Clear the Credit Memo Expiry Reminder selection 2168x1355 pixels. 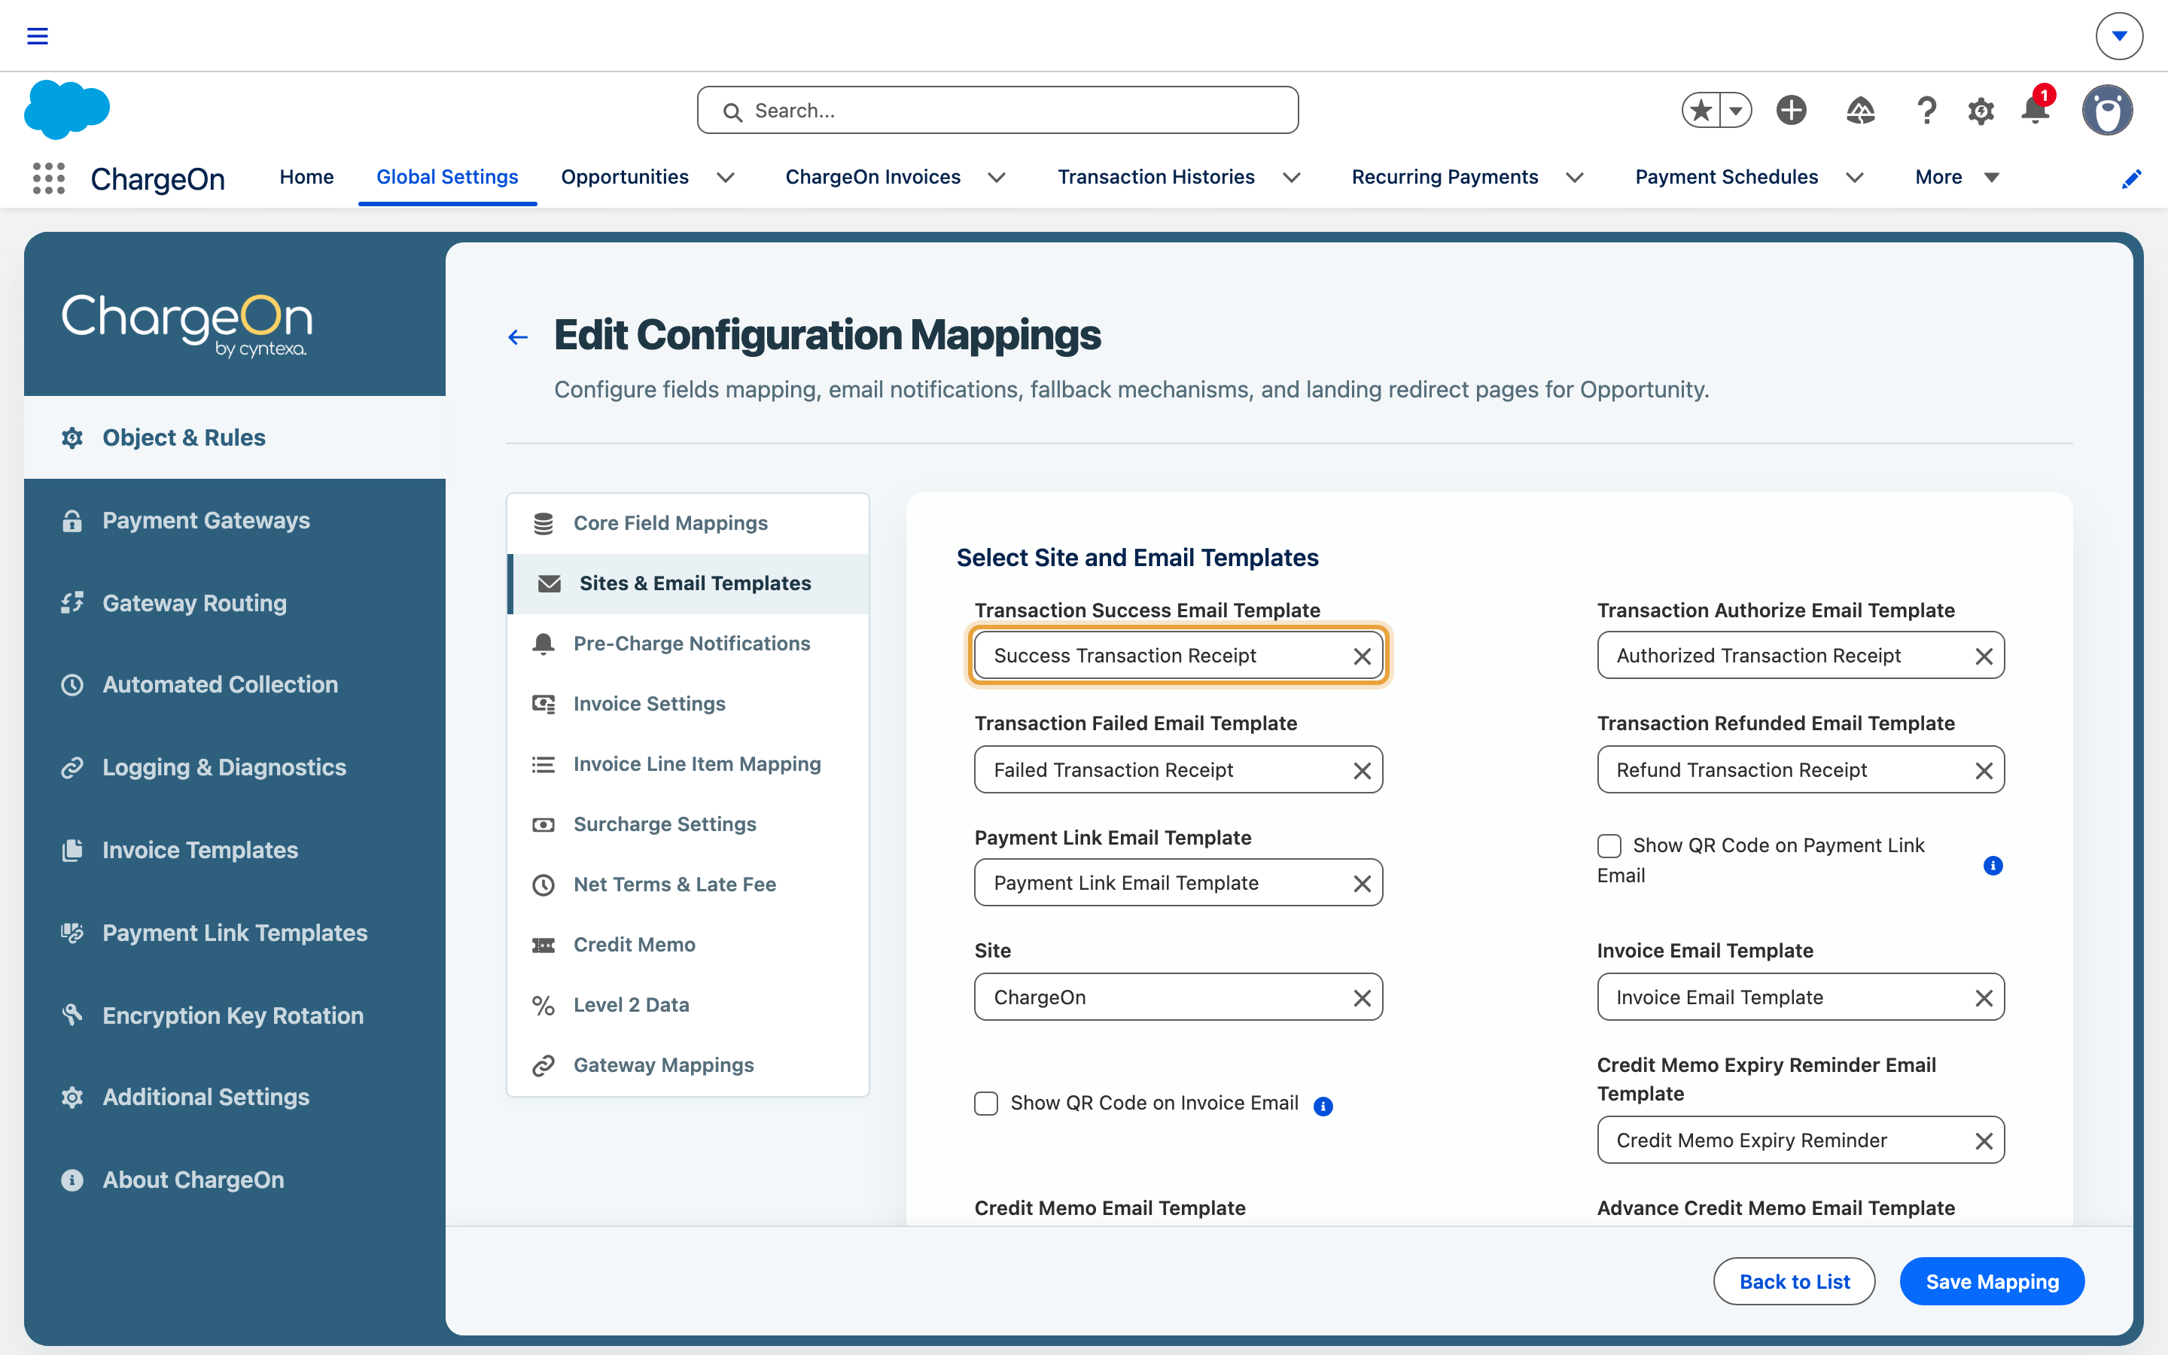[1984, 1140]
